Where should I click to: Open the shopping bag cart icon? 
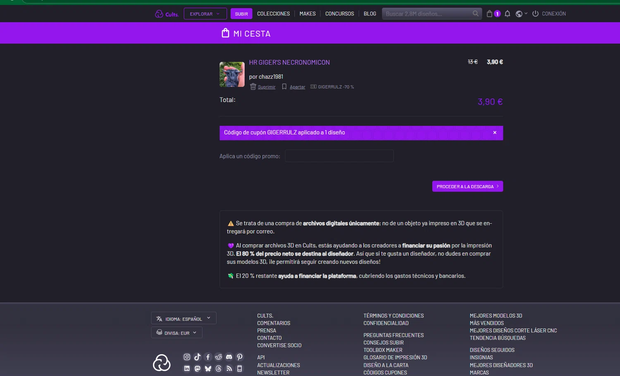[x=489, y=14]
